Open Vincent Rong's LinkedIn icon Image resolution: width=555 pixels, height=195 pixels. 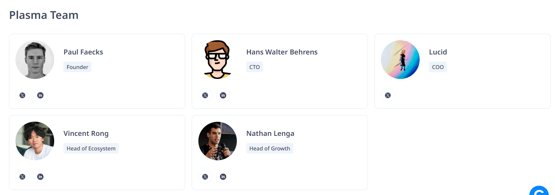(x=40, y=177)
